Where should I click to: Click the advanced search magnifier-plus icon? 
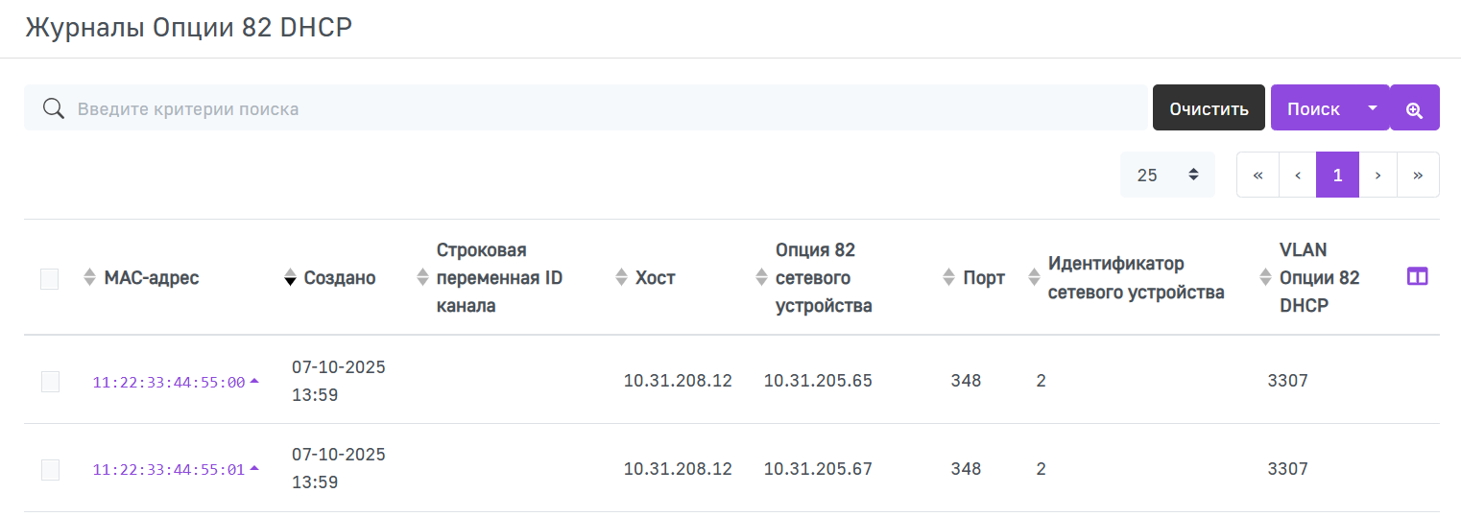click(x=1414, y=108)
